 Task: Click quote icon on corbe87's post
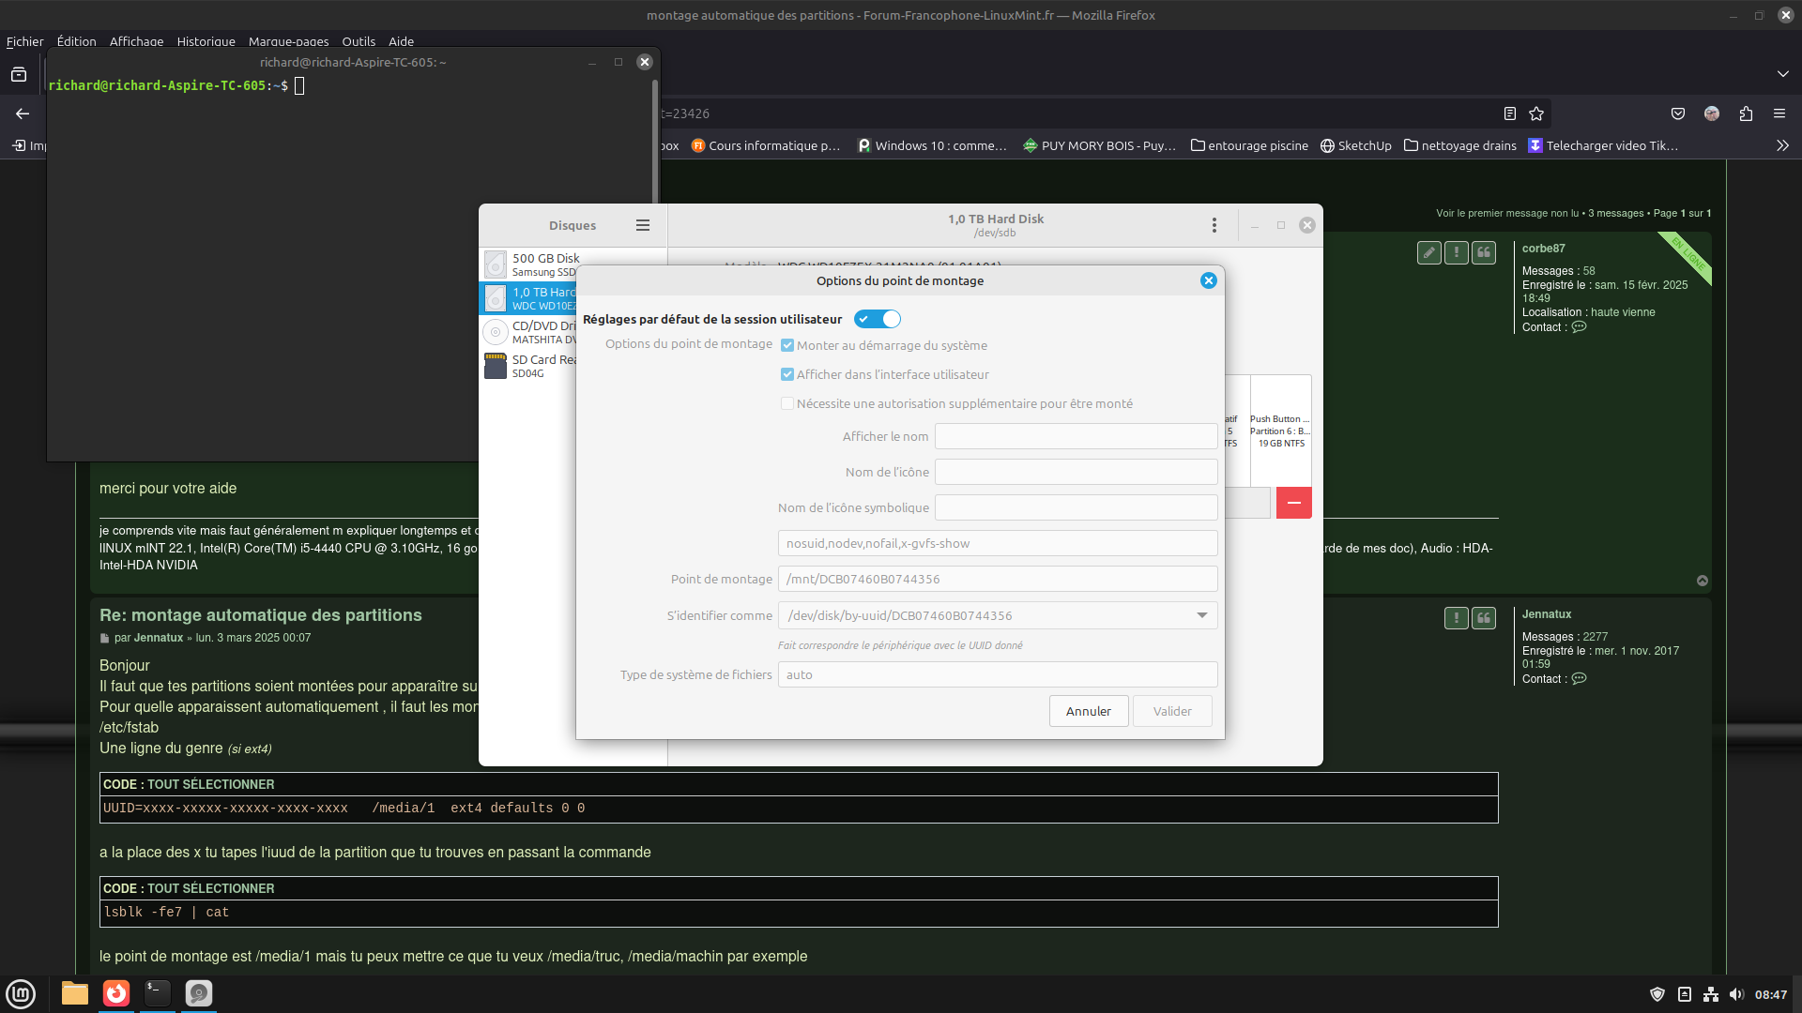point(1484,252)
